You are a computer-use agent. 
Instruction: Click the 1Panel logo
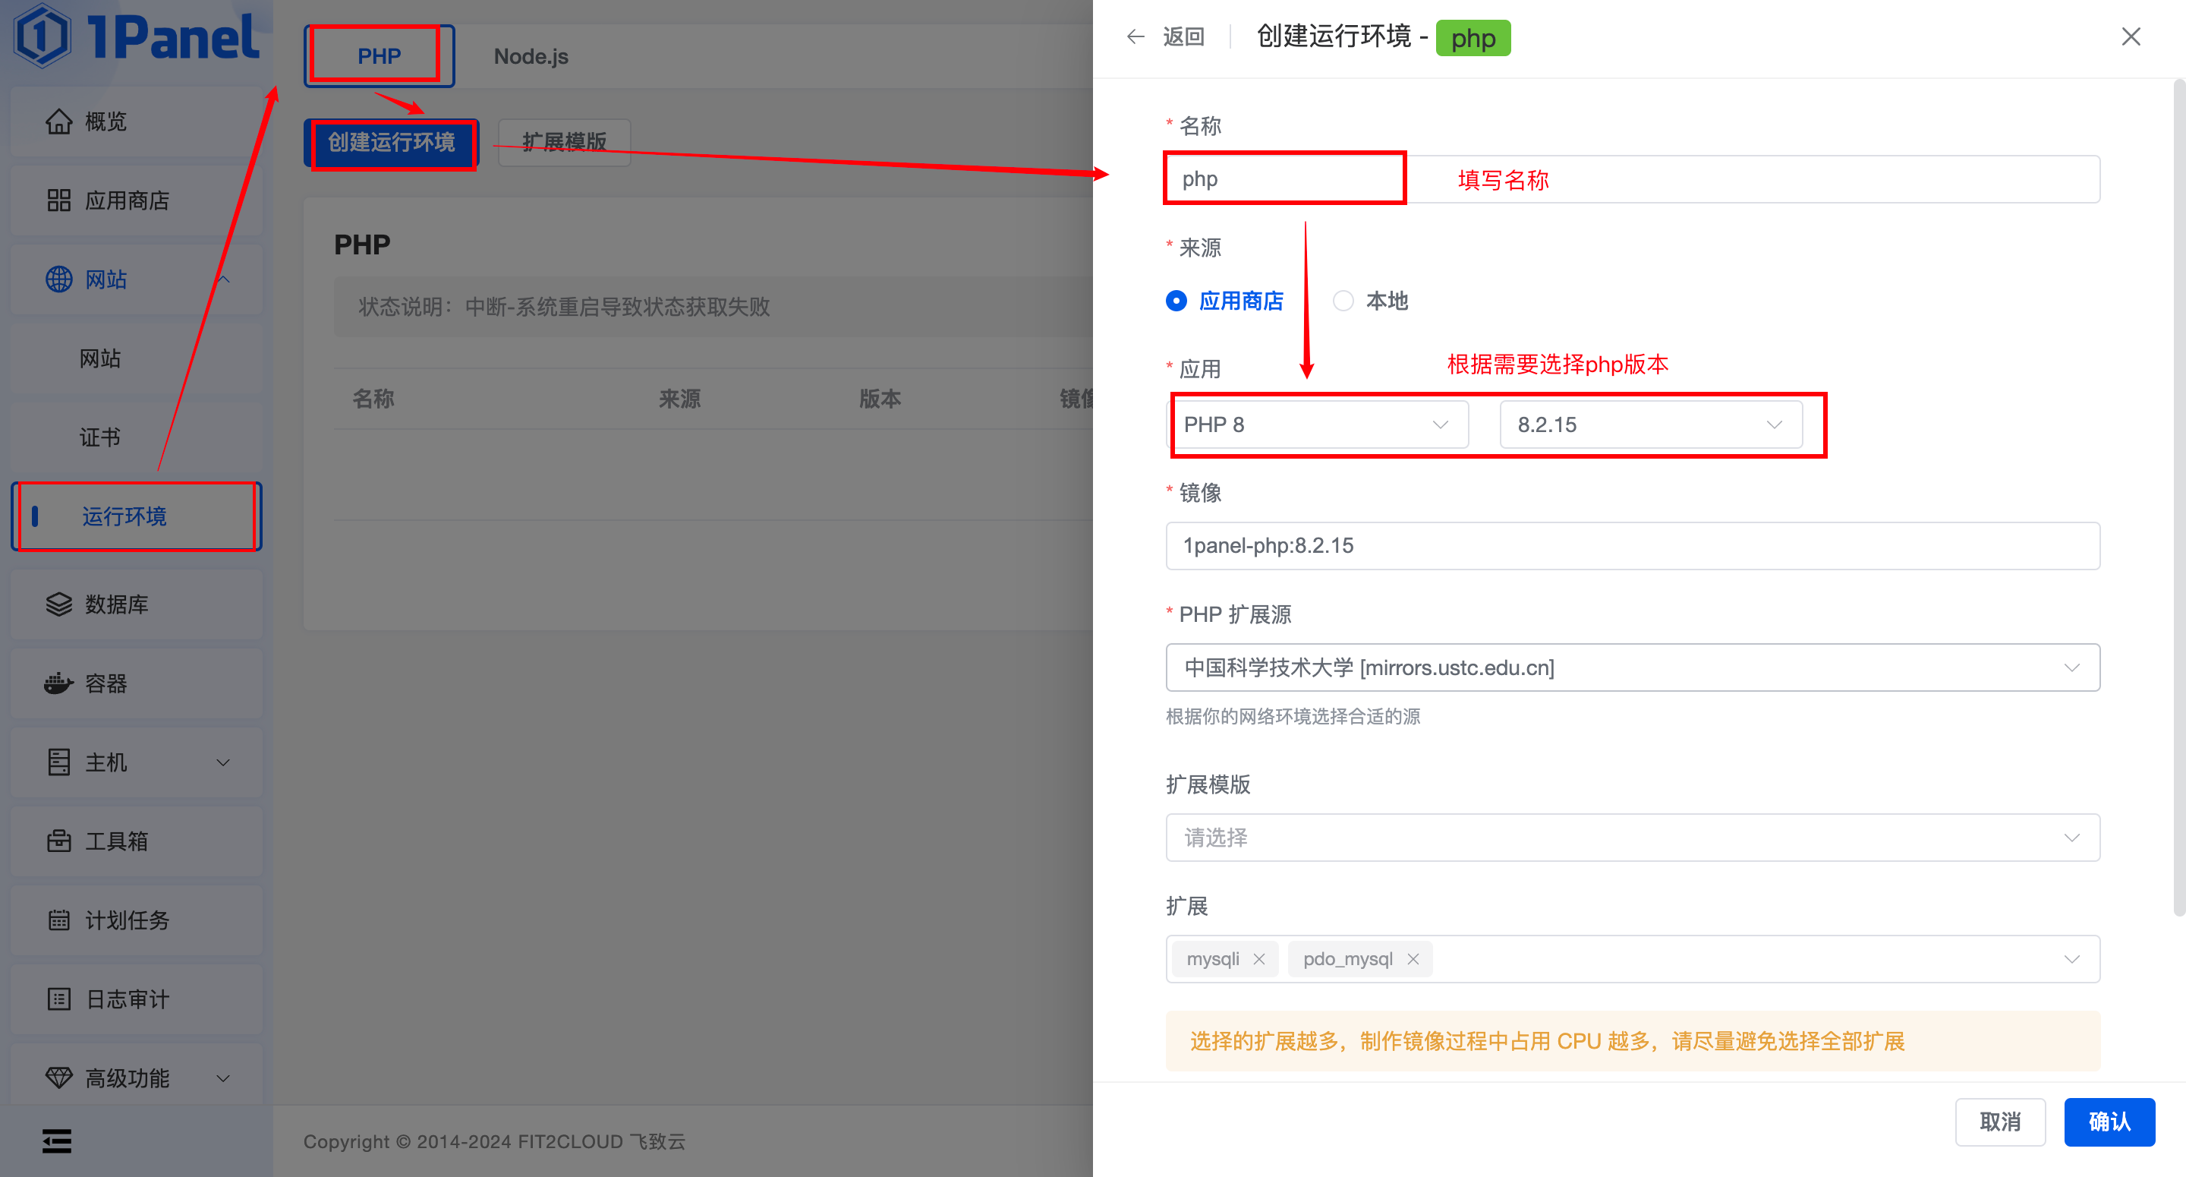pyautogui.click(x=137, y=37)
